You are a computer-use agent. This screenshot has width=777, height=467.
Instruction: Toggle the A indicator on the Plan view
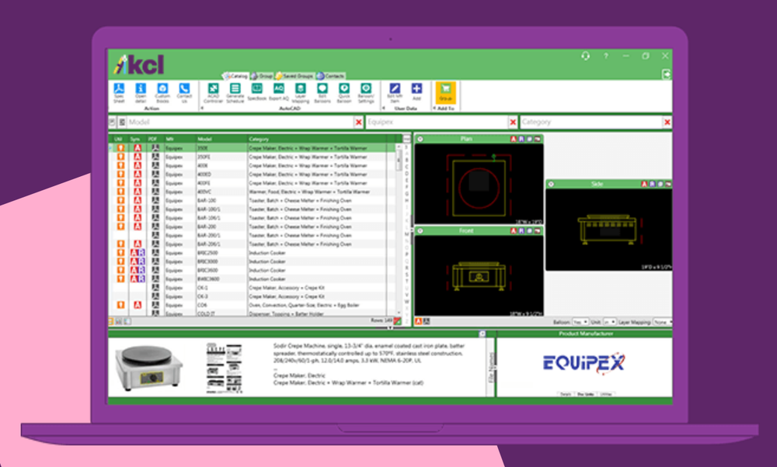[513, 139]
